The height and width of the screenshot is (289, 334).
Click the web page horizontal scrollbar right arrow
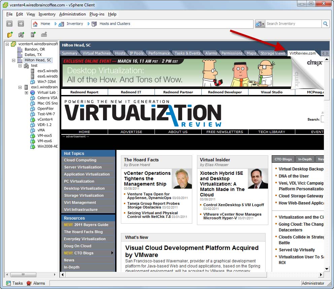point(321,275)
